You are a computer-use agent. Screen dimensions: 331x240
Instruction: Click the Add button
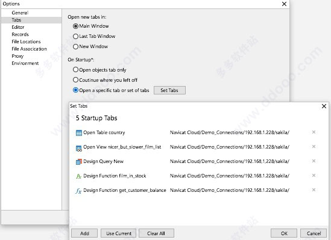[84, 233]
